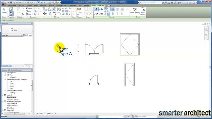The height and width of the screenshot is (119, 212).
Task: Click the Apply button in Properties
Action: coord(28,66)
